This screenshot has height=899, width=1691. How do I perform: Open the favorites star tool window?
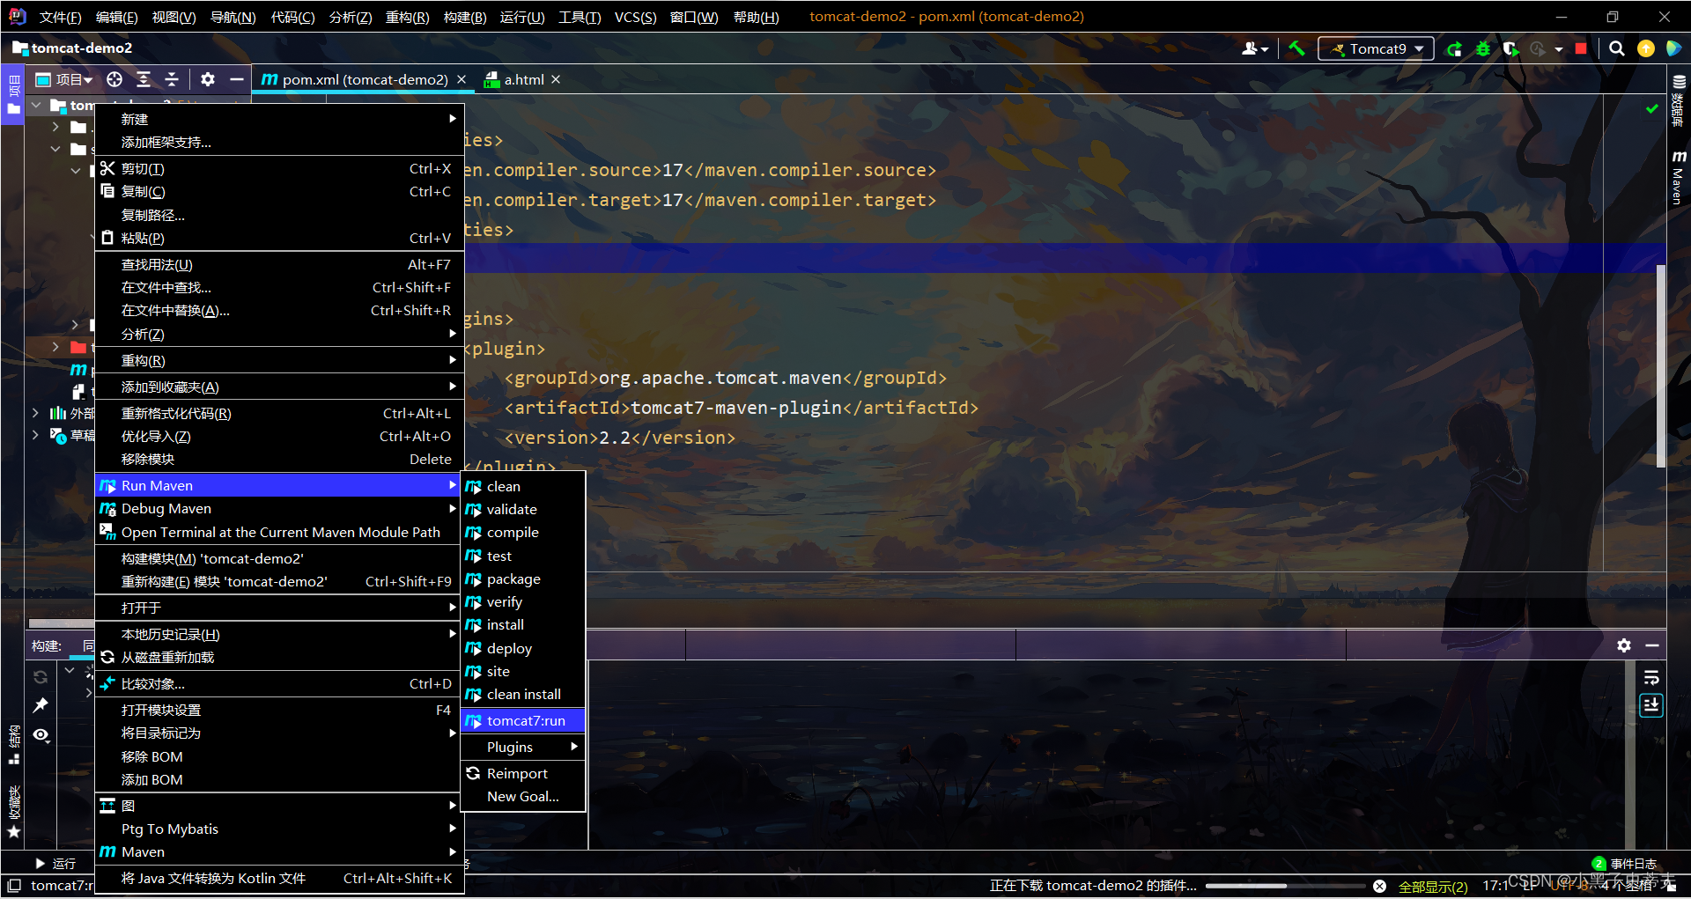[13, 831]
